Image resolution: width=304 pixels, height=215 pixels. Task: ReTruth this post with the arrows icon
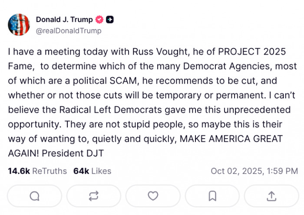pyautogui.click(x=94, y=196)
